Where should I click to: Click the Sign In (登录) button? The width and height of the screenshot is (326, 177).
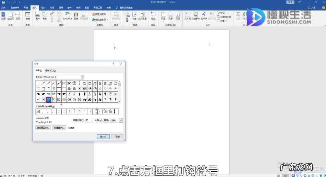290,2
